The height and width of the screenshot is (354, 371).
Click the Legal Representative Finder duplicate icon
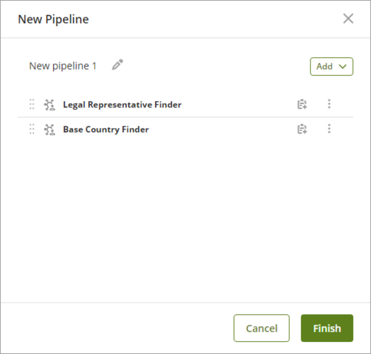click(302, 104)
